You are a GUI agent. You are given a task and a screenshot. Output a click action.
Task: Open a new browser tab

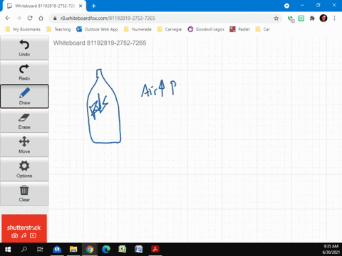pos(93,6)
